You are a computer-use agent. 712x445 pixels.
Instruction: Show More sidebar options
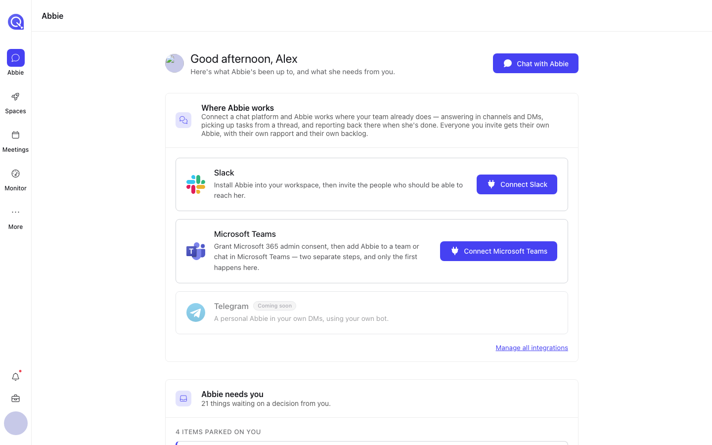coord(15,218)
